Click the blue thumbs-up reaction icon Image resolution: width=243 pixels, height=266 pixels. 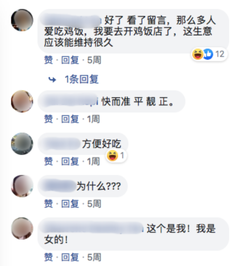click(208, 54)
